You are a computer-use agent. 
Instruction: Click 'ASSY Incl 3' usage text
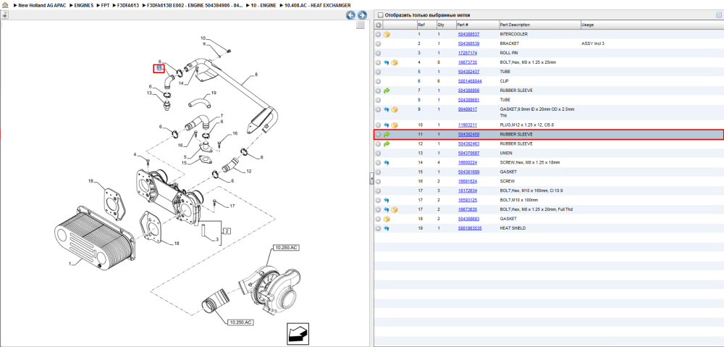593,43
